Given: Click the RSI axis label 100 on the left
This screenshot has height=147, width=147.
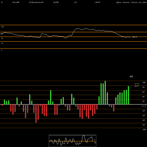Looking at the screenshot, I should (x=3, y=27).
